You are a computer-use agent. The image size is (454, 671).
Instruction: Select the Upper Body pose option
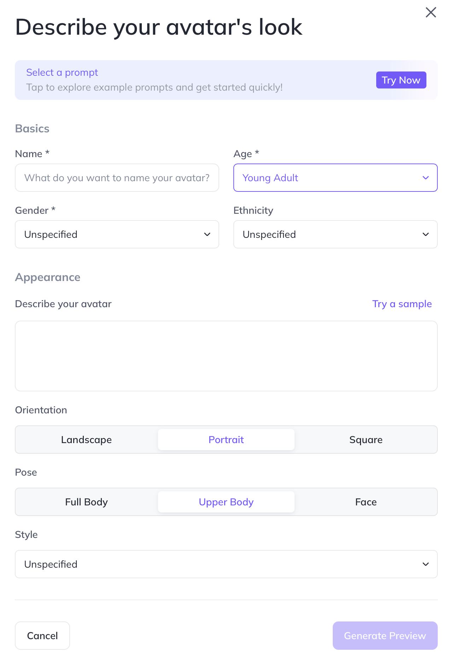pyautogui.click(x=226, y=502)
